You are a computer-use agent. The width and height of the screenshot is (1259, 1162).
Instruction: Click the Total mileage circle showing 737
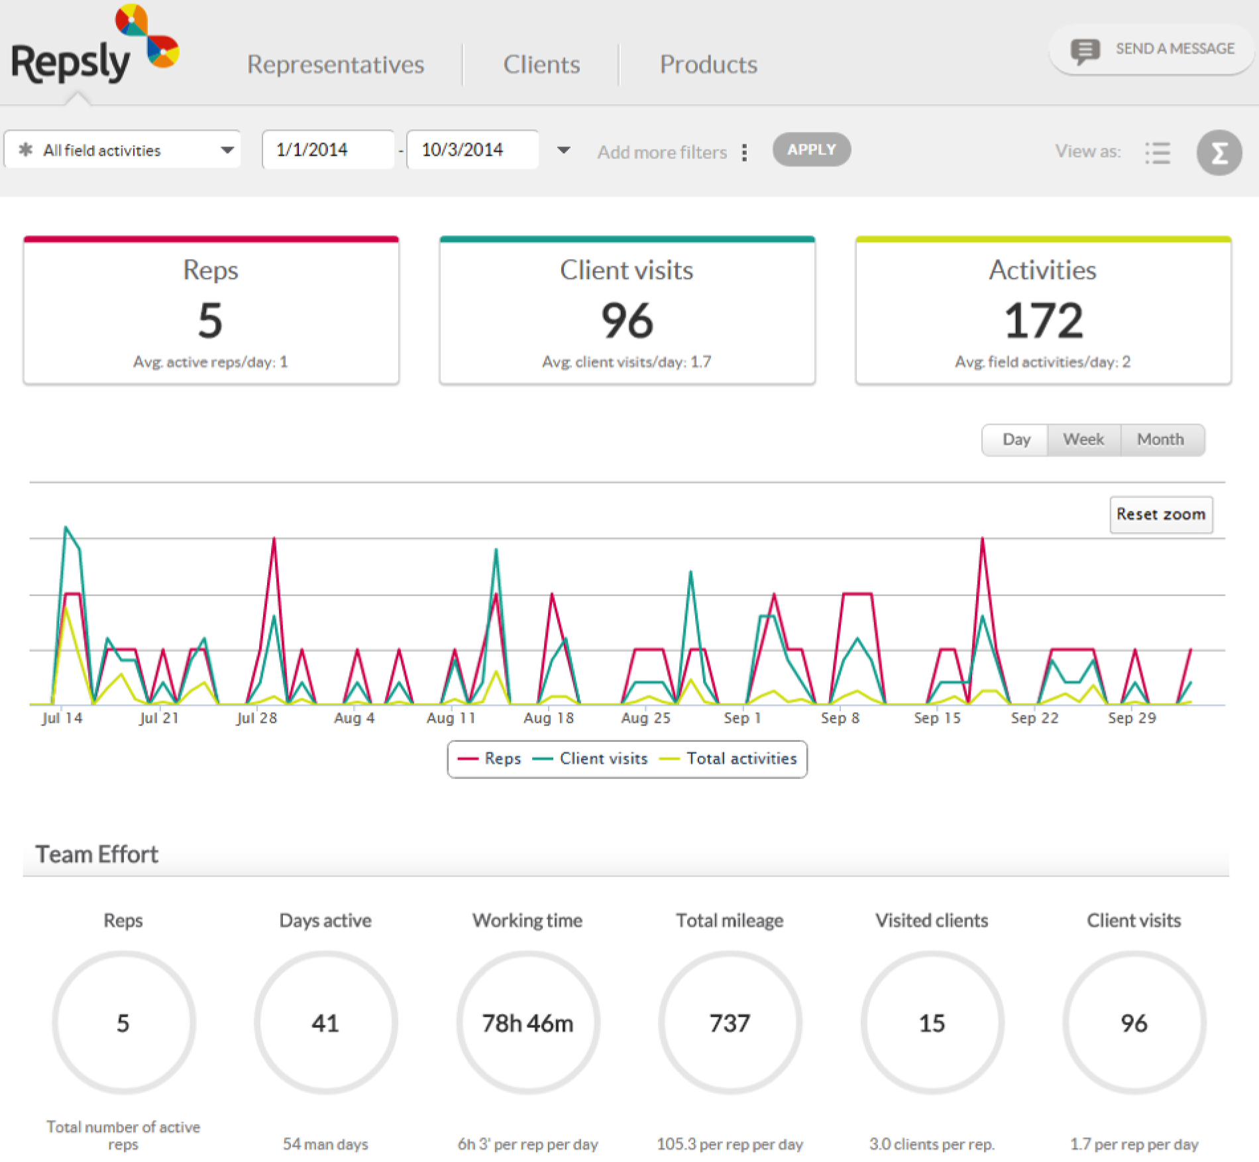(730, 1023)
